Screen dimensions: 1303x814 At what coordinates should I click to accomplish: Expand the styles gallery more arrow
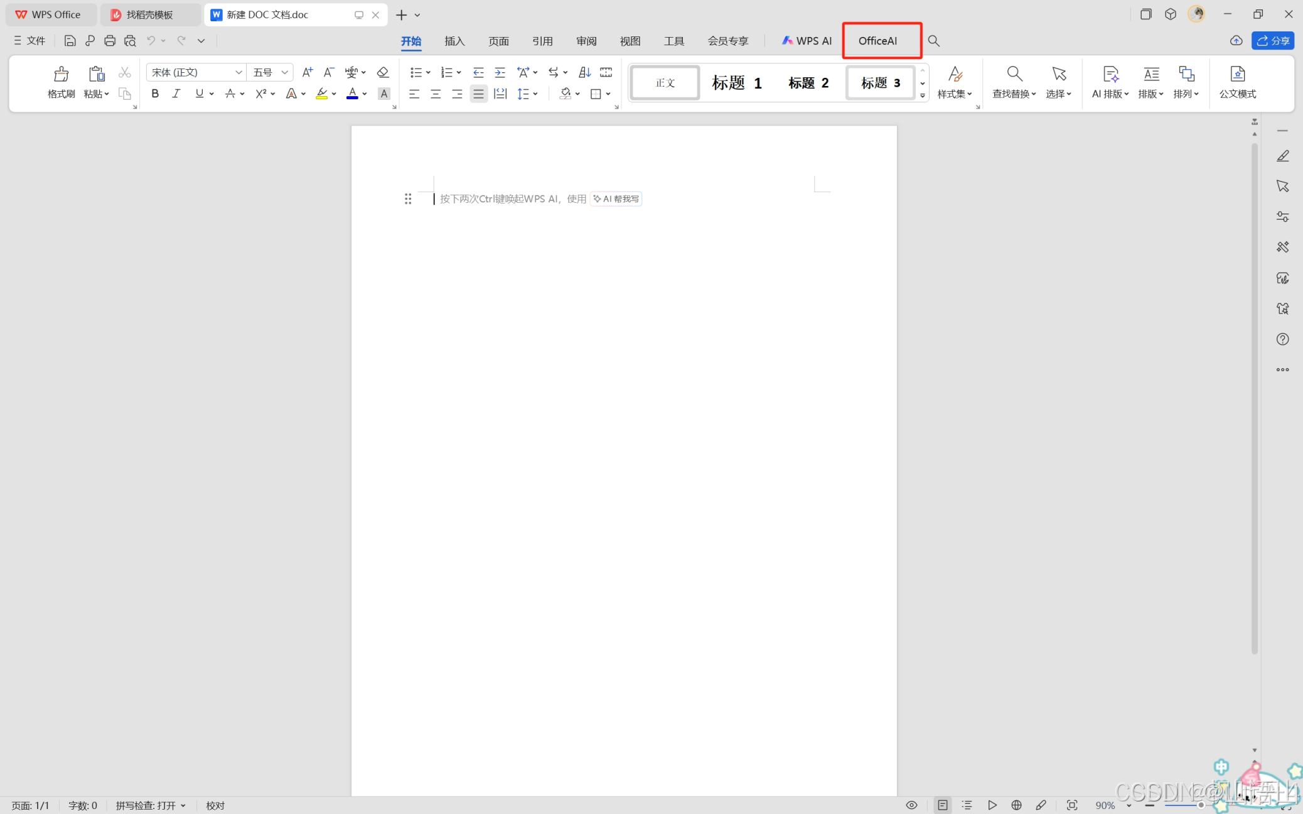(x=923, y=95)
